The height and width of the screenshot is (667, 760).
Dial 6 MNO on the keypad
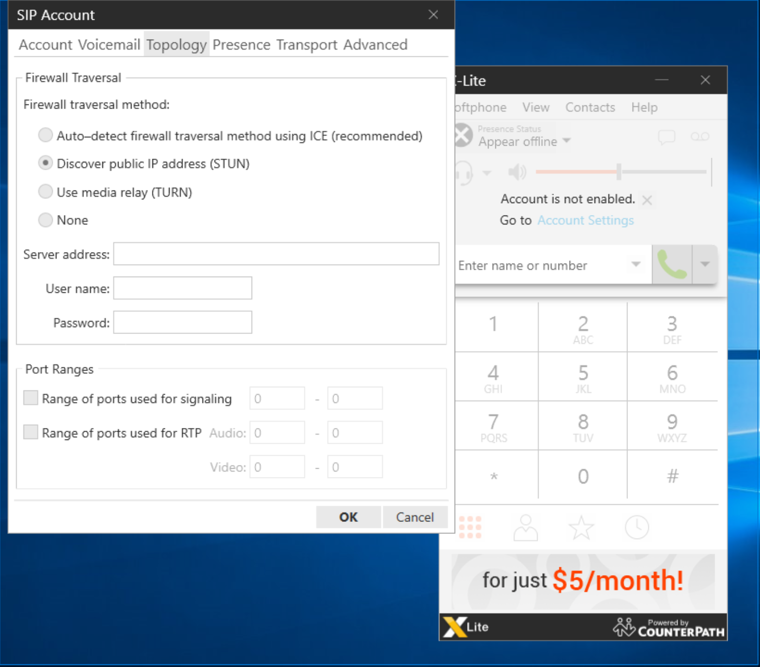tap(672, 376)
